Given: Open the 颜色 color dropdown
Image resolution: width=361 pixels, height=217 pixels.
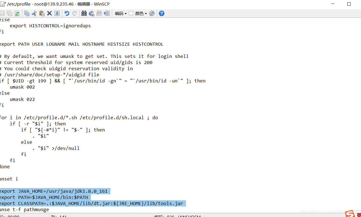Looking at the screenshot, I should 141,13.
